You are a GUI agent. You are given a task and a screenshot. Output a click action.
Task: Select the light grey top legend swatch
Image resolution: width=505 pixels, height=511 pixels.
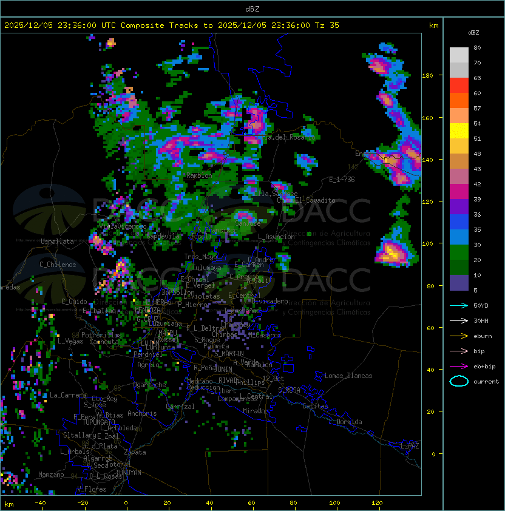(459, 55)
